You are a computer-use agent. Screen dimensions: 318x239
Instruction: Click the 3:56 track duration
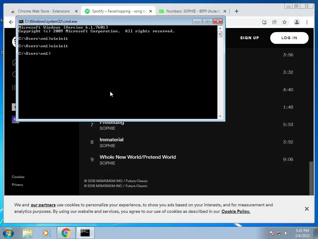pyautogui.click(x=288, y=55)
